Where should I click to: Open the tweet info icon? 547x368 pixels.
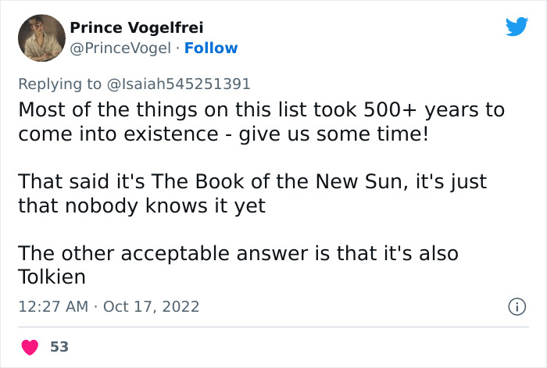[x=517, y=307]
